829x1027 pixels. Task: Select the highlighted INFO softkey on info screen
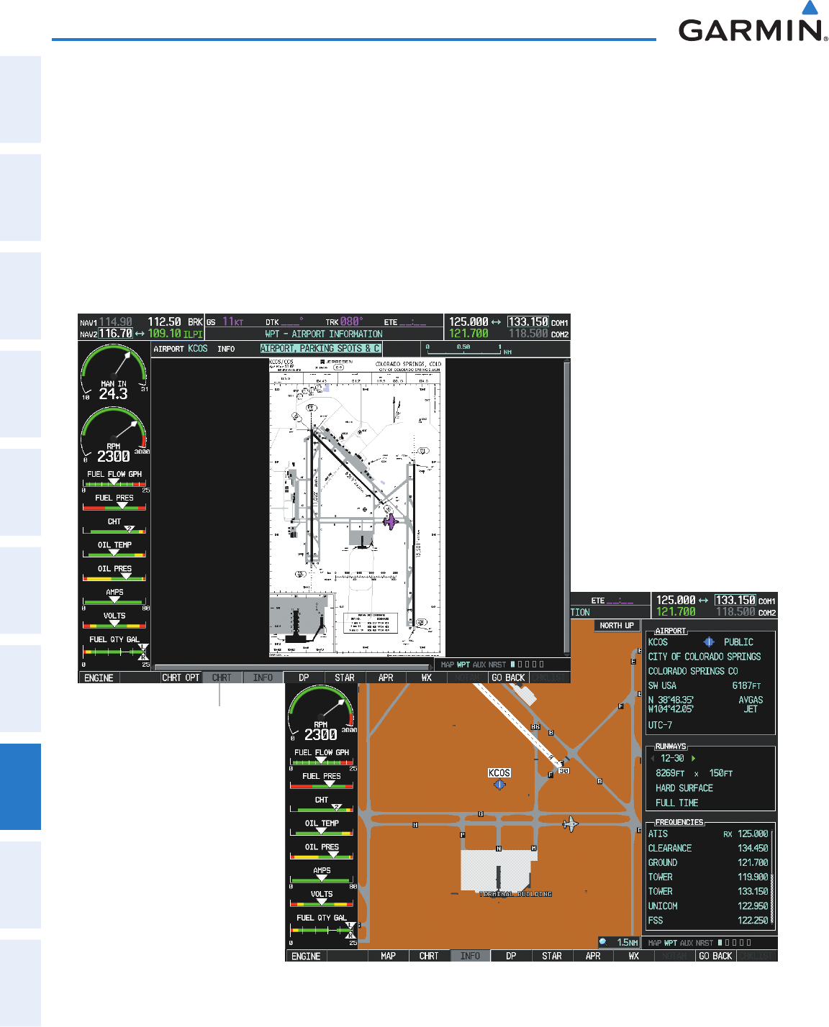470,957
